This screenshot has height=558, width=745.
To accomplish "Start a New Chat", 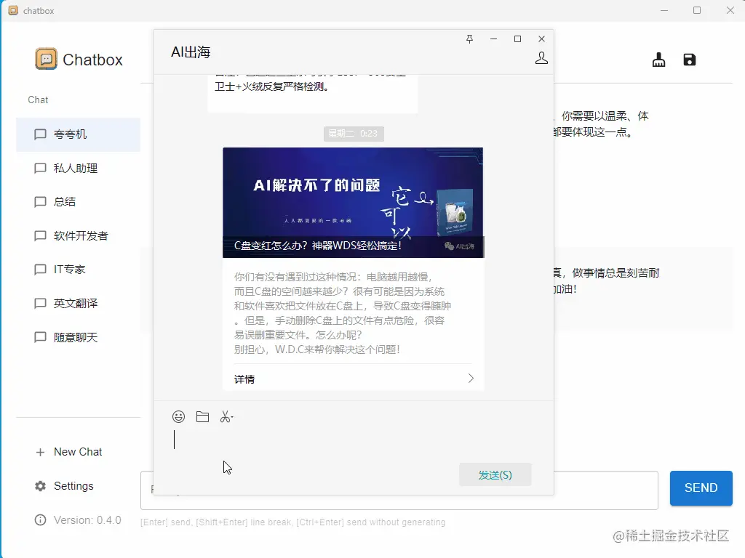I will click(79, 452).
